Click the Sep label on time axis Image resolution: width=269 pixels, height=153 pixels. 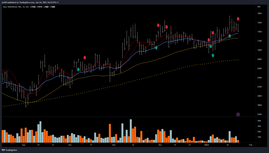pyautogui.click(x=24, y=145)
